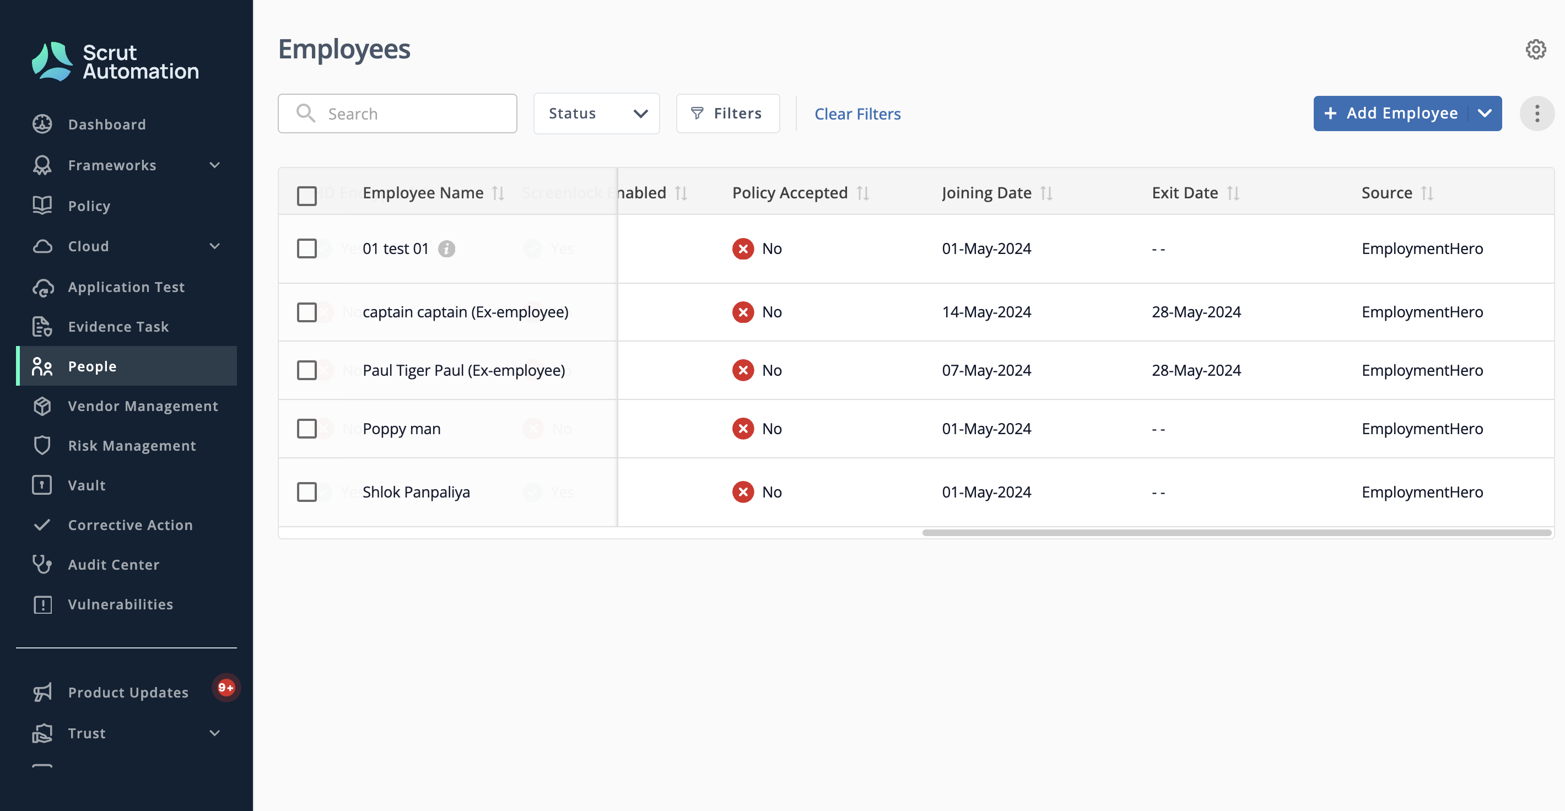Click employee name Shlok Panpaliya
Screen dimensions: 1565x811
pyautogui.click(x=416, y=492)
